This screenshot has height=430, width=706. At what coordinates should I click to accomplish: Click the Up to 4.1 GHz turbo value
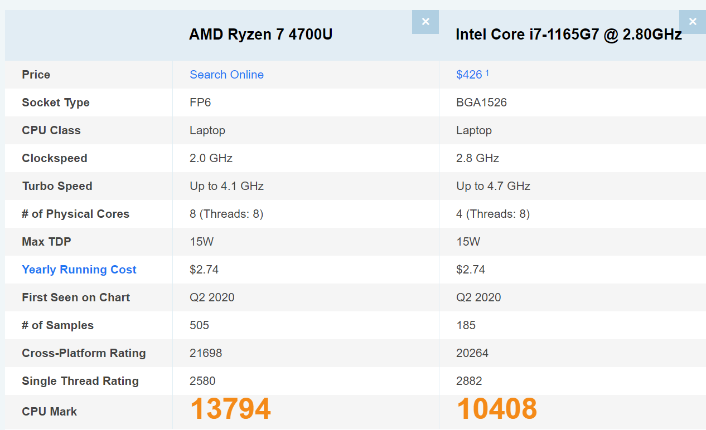(226, 186)
